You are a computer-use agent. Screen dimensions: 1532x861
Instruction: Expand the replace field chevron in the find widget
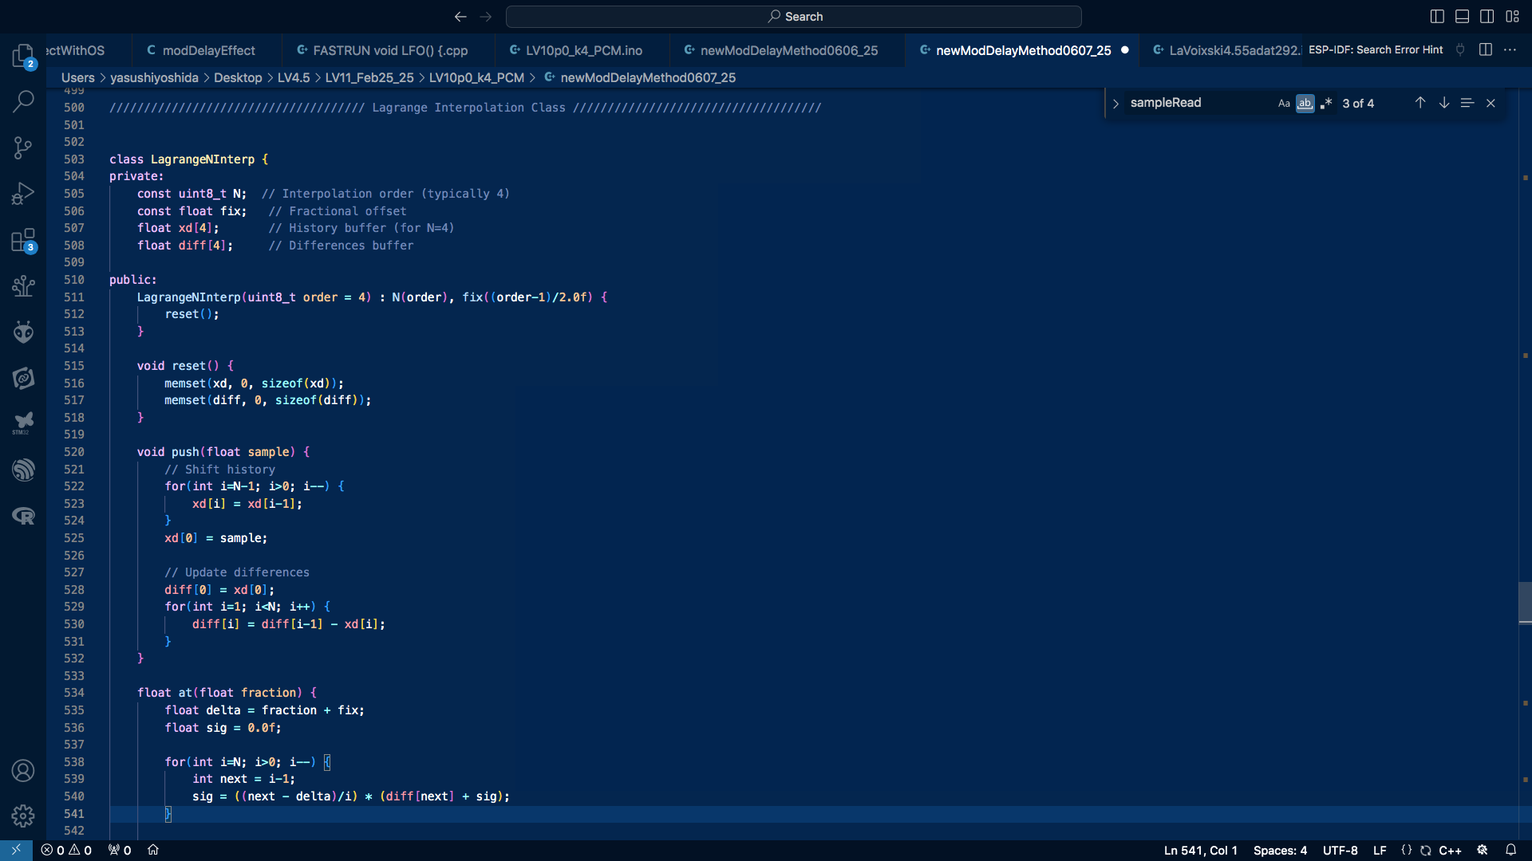pyautogui.click(x=1115, y=104)
